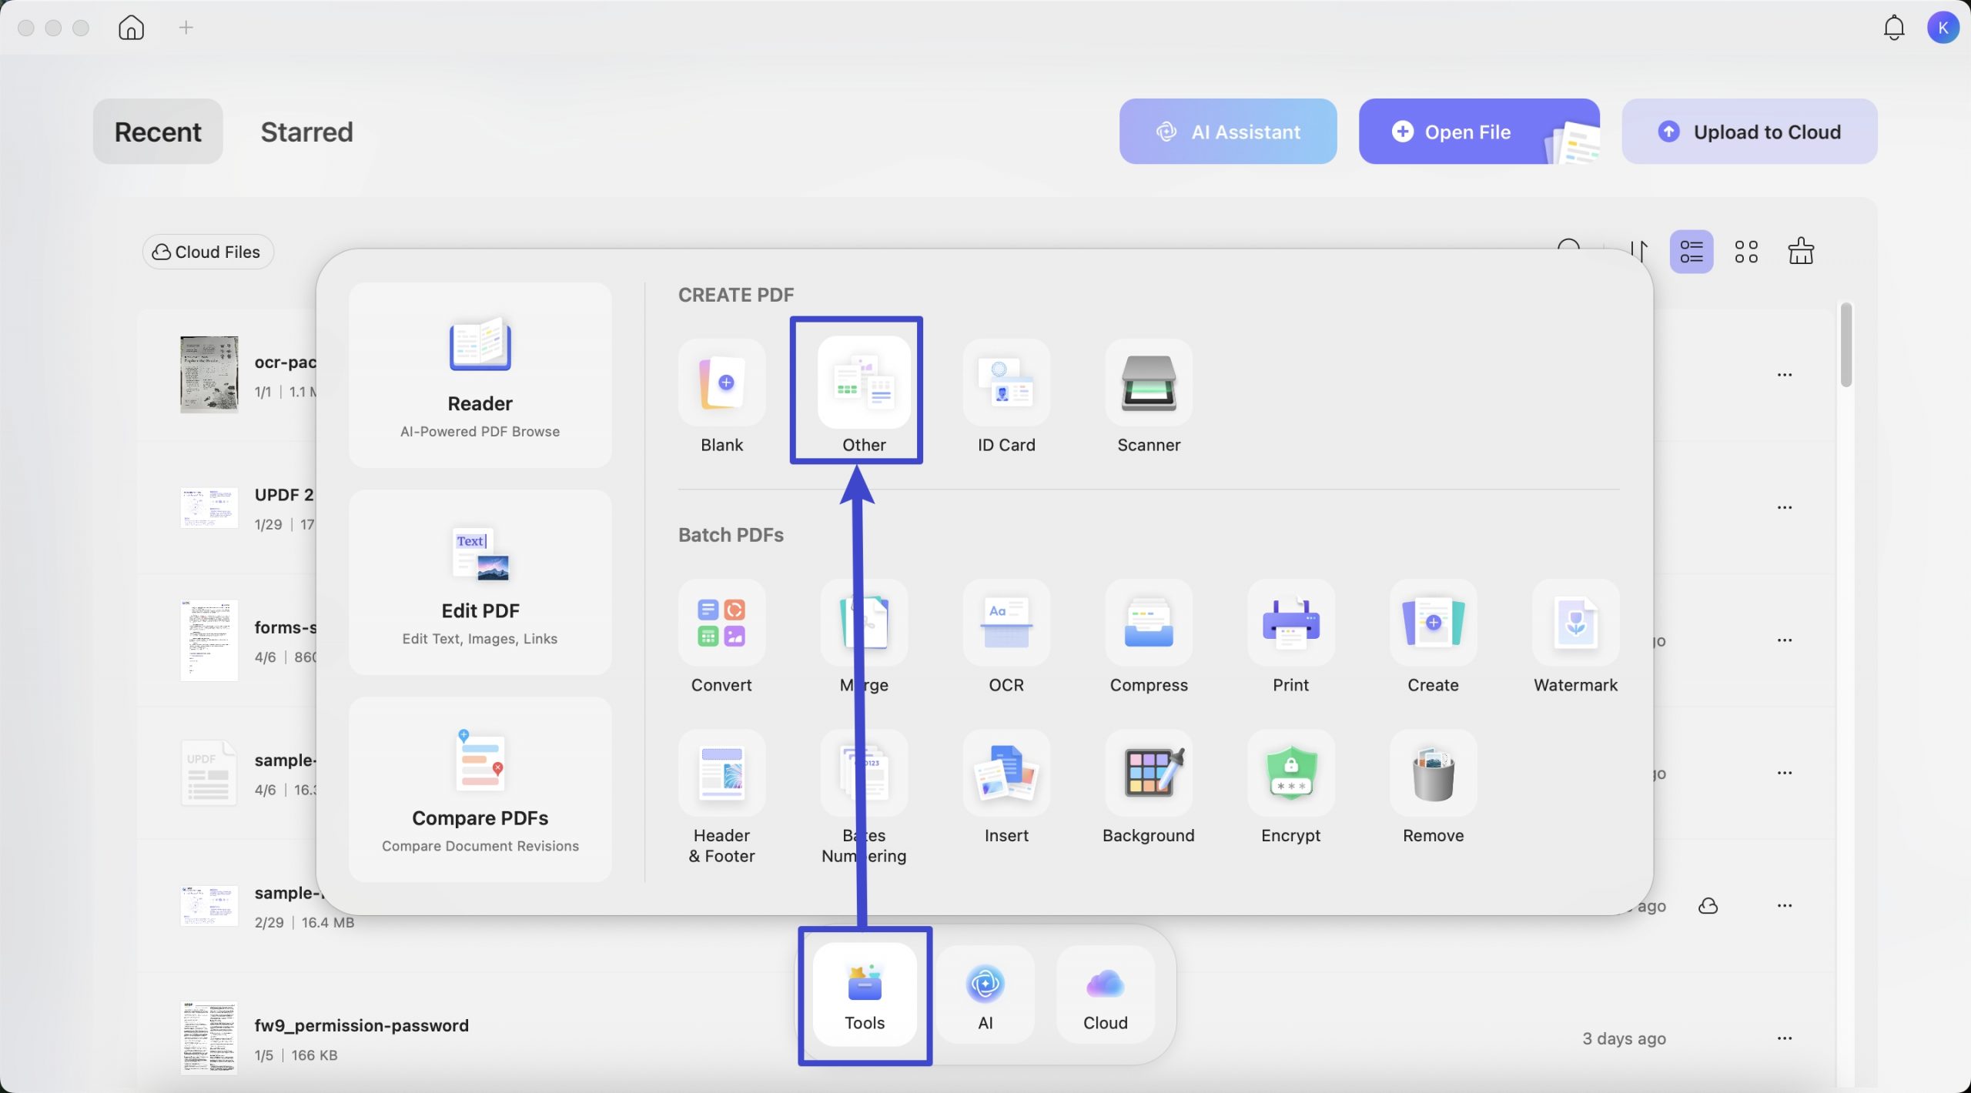Screen dimensions: 1971x1093
Task: Click the clear recent list broom icon
Action: (x=1801, y=251)
